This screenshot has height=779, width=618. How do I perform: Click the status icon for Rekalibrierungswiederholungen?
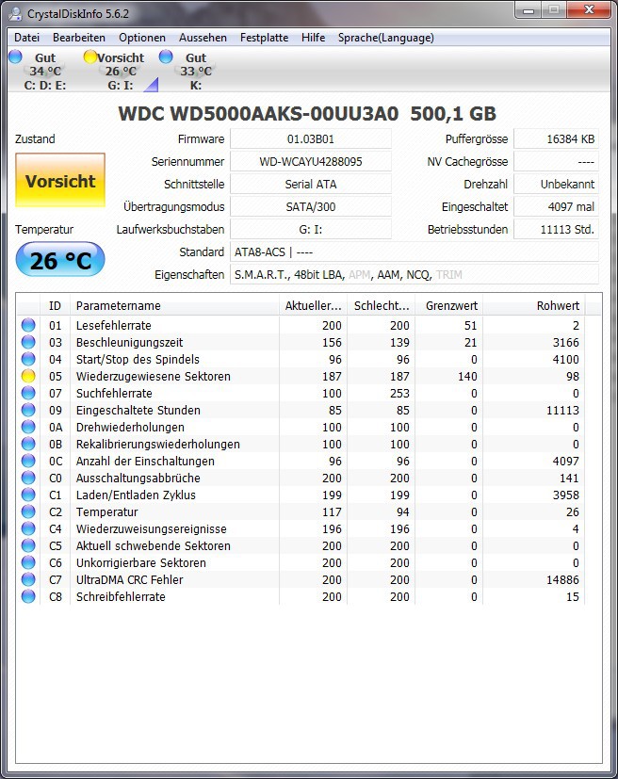(x=28, y=444)
